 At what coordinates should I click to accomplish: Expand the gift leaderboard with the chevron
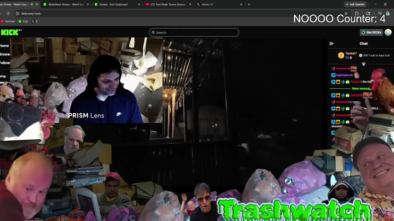click(x=364, y=64)
